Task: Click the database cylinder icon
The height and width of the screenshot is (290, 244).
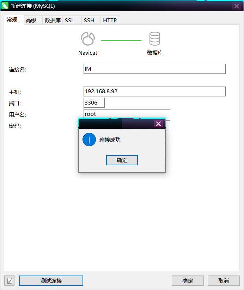Action: coord(155,39)
